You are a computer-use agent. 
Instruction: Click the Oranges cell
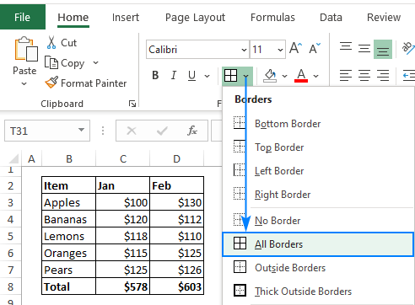click(69, 253)
